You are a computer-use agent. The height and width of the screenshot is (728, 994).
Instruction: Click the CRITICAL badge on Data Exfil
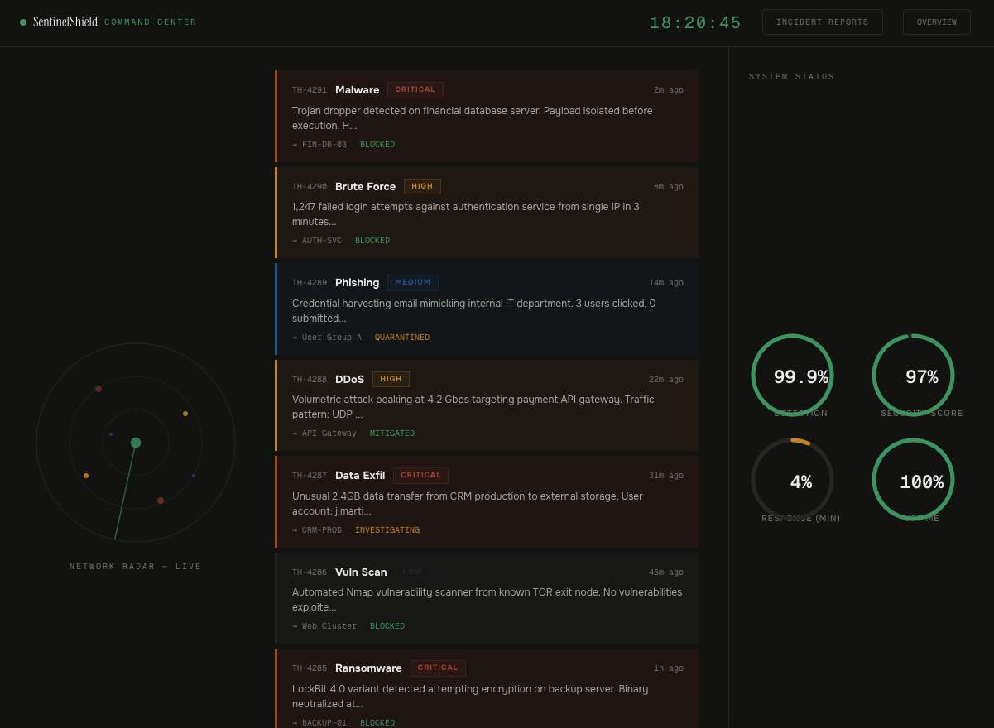420,475
